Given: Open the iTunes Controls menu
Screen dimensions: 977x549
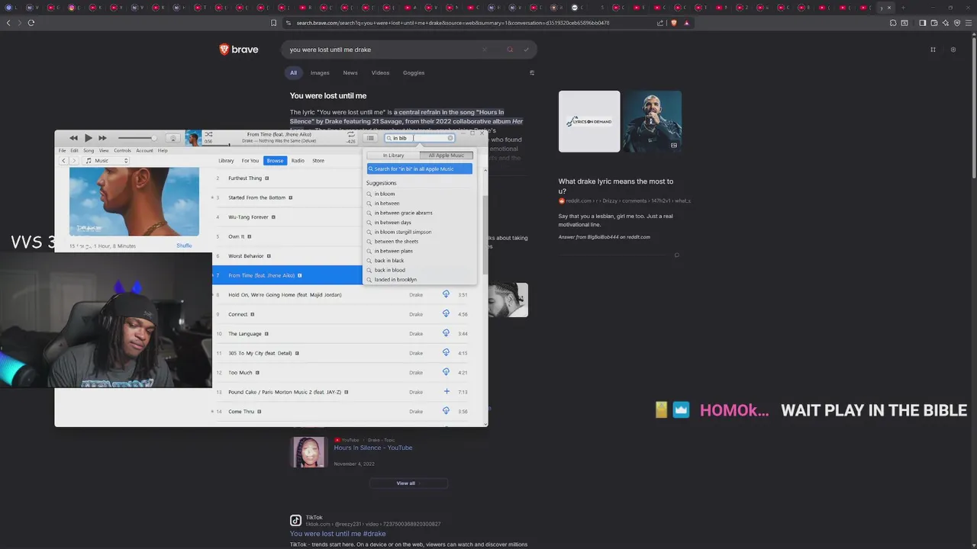Looking at the screenshot, I should pyautogui.click(x=122, y=150).
